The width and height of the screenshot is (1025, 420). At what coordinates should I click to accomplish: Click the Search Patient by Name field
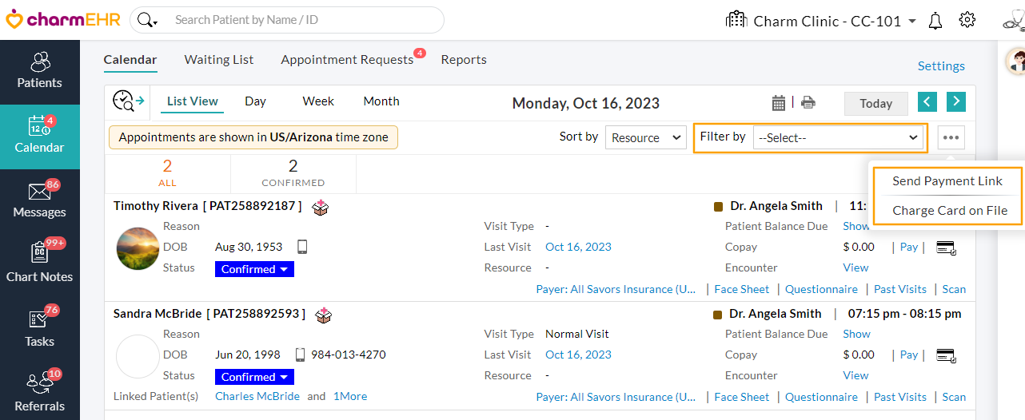(304, 20)
